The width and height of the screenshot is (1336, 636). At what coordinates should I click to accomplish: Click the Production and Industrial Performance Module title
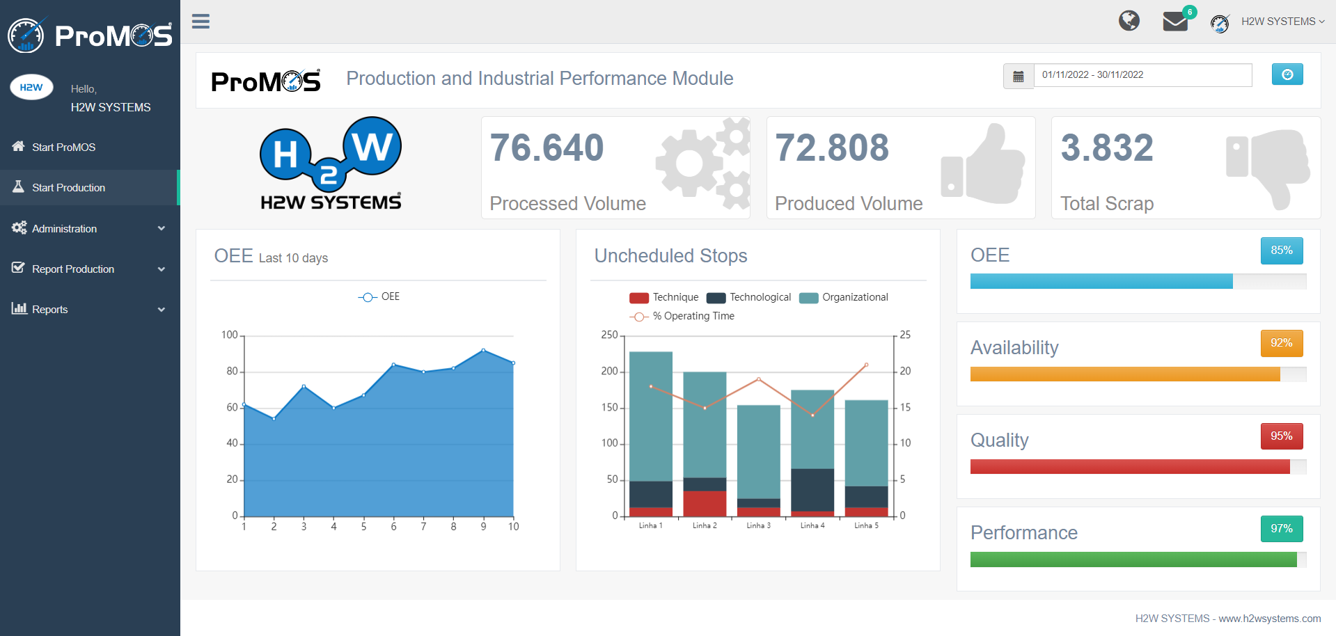(540, 79)
